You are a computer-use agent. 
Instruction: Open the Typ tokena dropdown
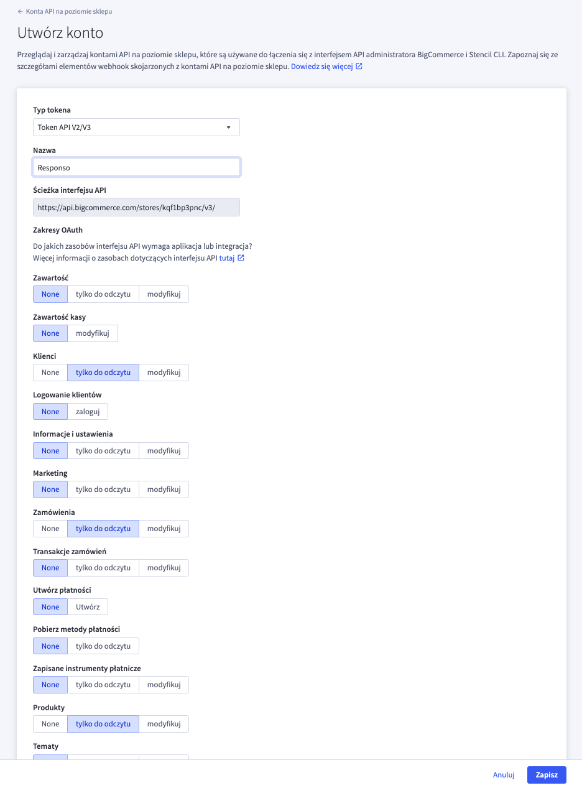click(x=136, y=127)
